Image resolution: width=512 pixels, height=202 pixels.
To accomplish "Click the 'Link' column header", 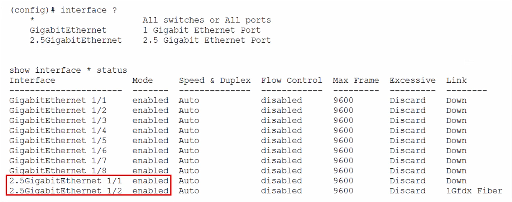I will point(456,80).
